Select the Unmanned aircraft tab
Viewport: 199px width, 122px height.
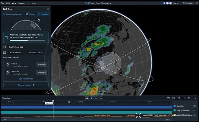[13, 14]
